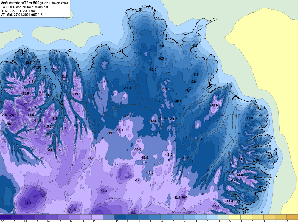The image size is (298, 223).
Task: Click the -11.8 temperature label
Action: 36,67
